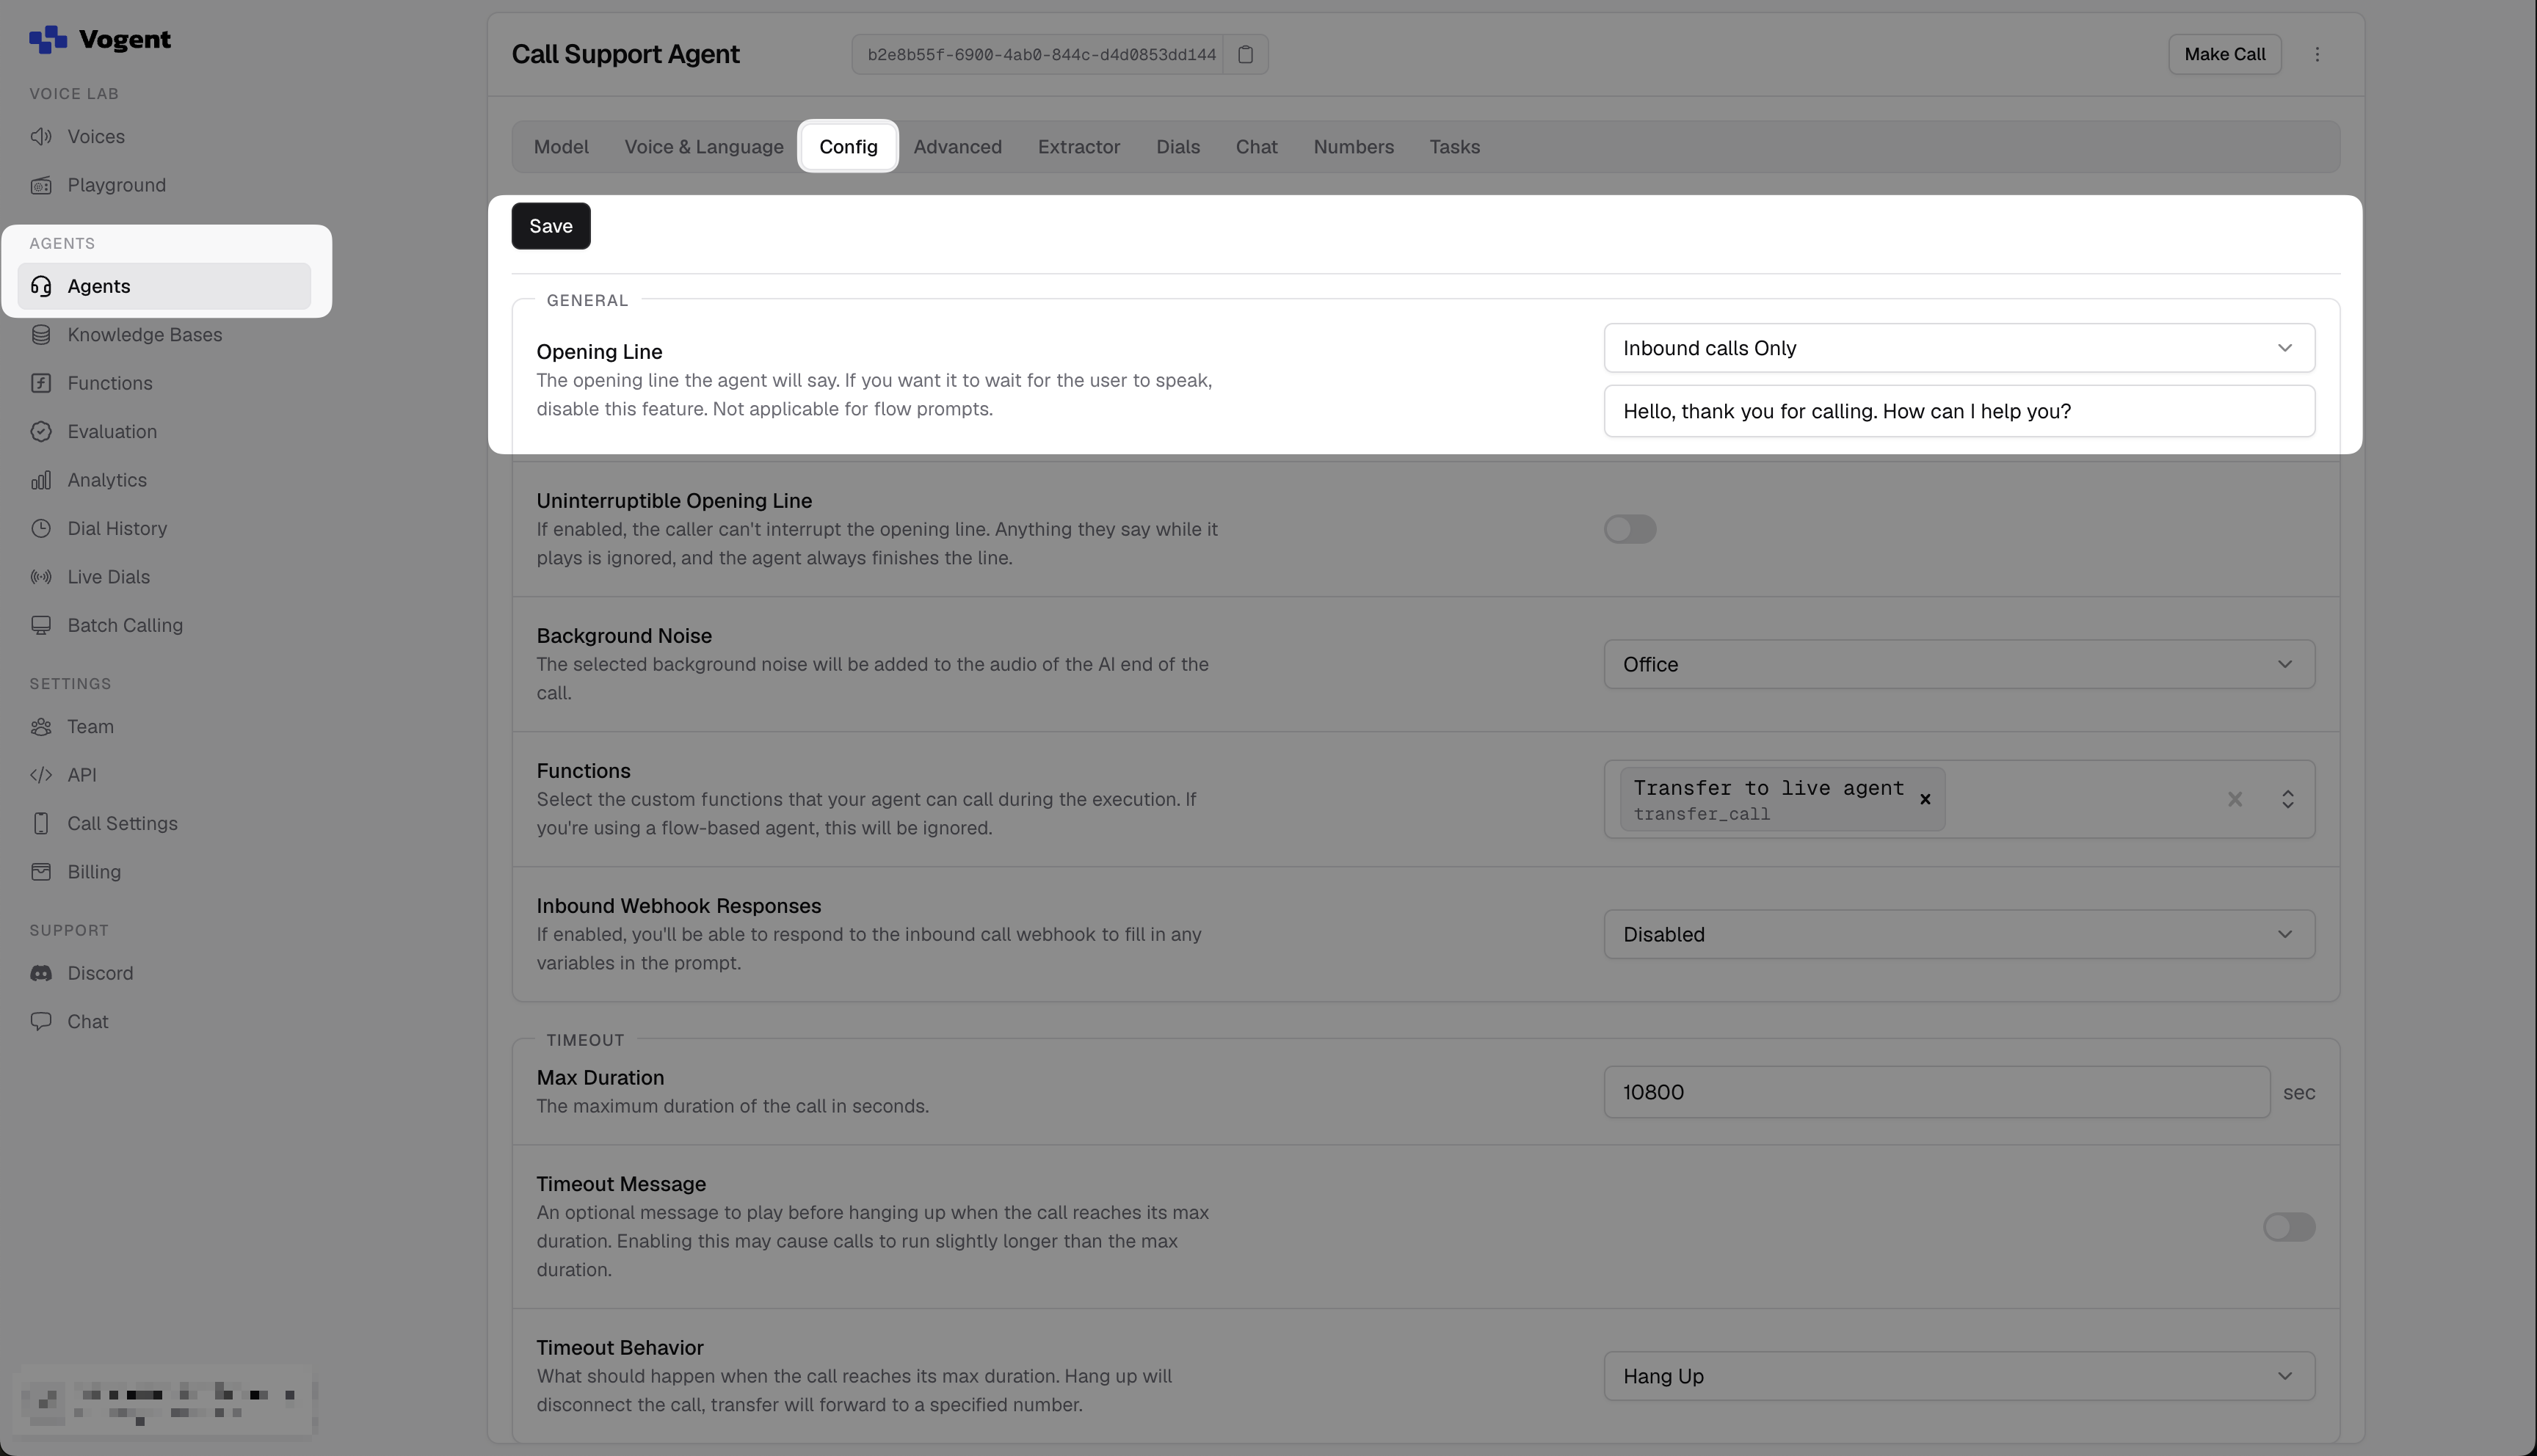Click the opening line text field

point(1959,411)
